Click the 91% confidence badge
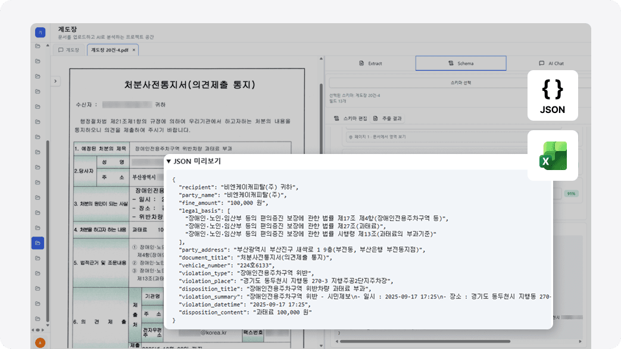 [571, 193]
